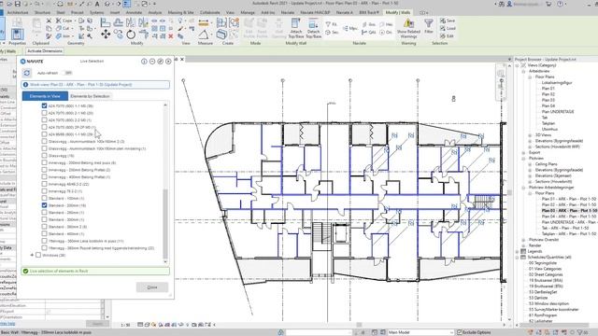Check the Standard - 100mm (1) checkbox
This screenshot has height=336, width=598.
pos(44,198)
